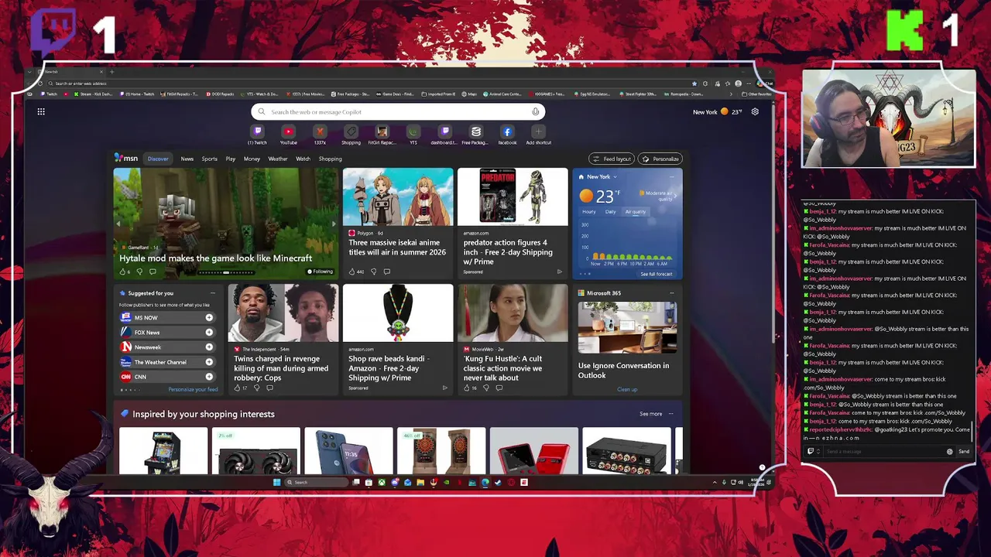Click the Personalize button

660,159
